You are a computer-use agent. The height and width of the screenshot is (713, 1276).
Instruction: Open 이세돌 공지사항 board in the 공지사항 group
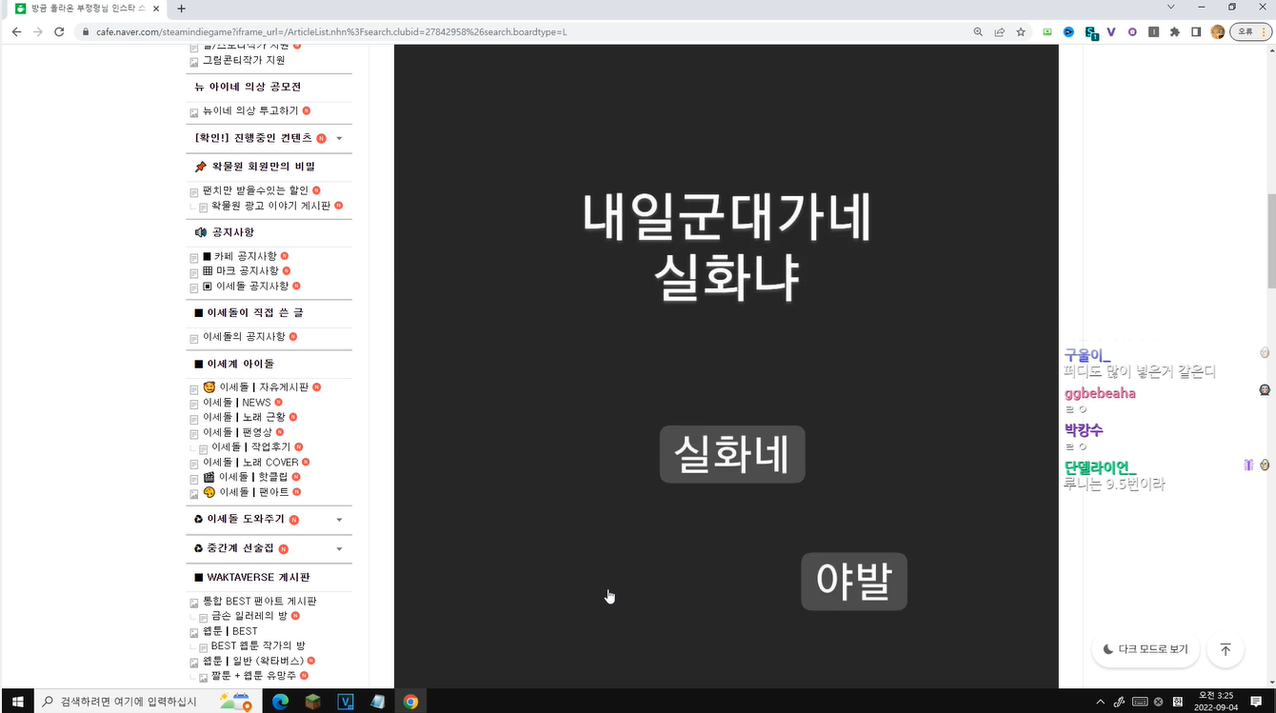coord(246,286)
